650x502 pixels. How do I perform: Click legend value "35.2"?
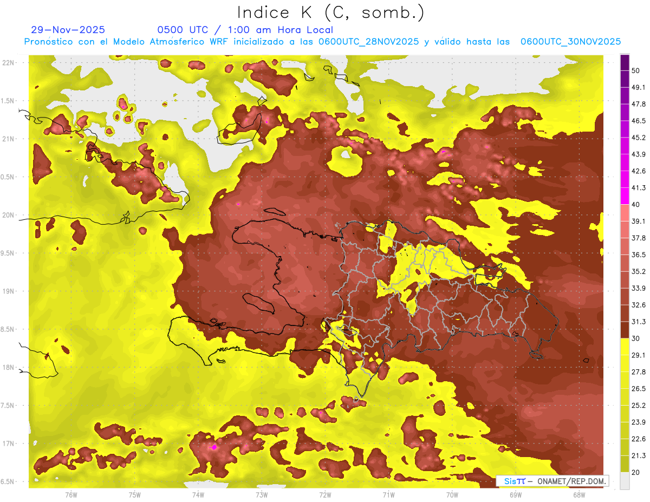coord(638,271)
